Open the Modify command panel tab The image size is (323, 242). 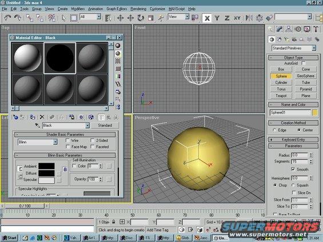pos(280,29)
